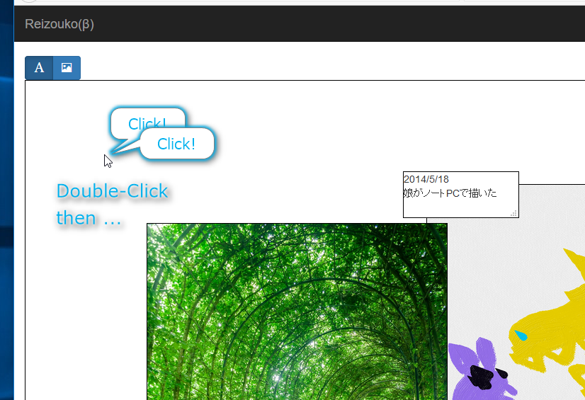Click the "娘がノートPCで描いた" text line

tap(450, 193)
